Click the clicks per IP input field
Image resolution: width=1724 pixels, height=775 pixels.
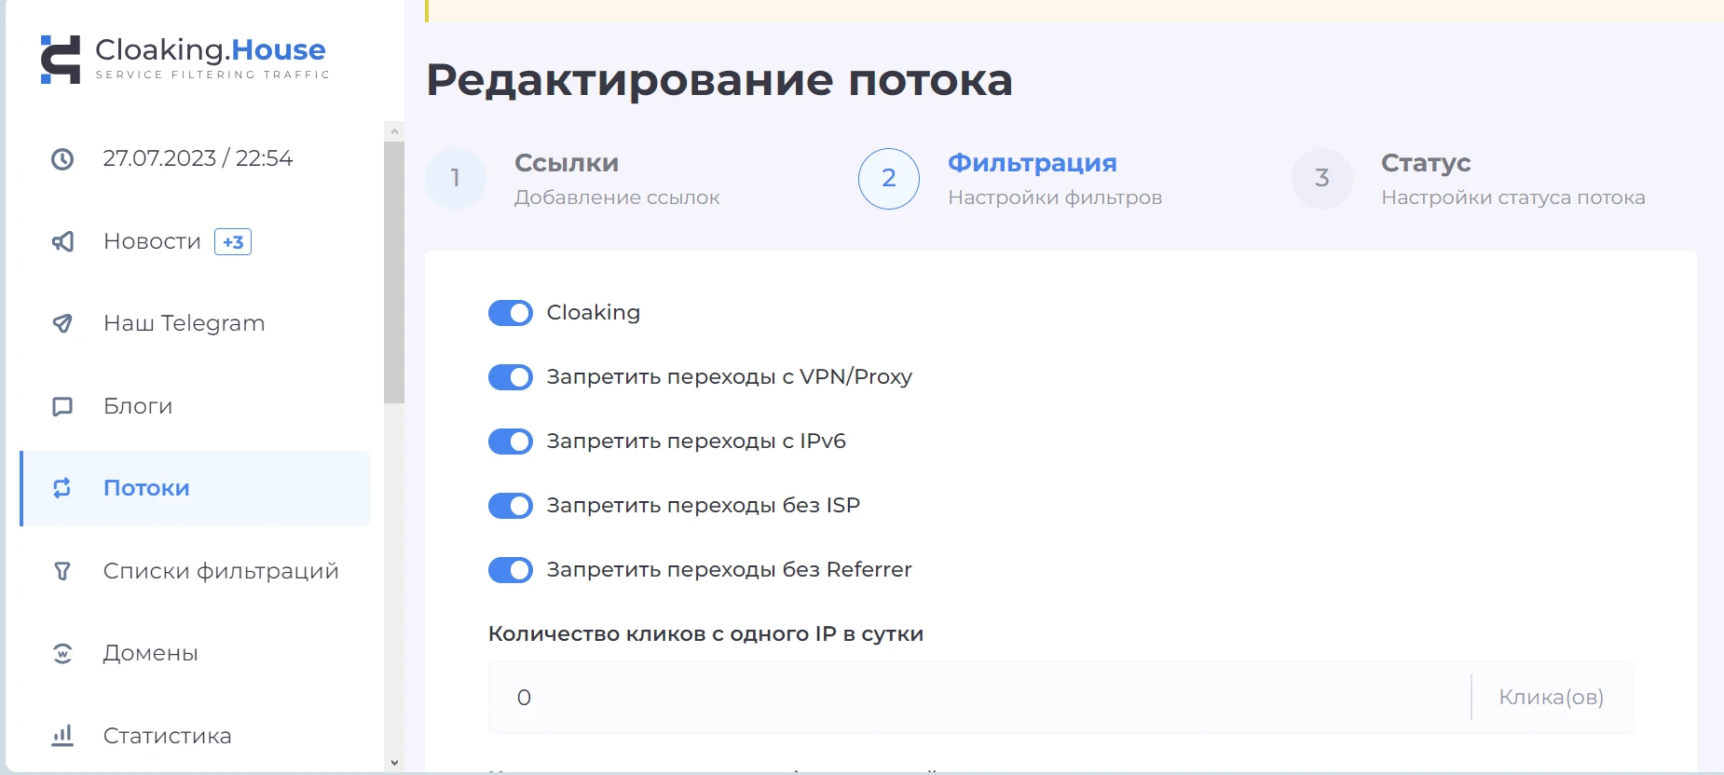click(x=979, y=698)
